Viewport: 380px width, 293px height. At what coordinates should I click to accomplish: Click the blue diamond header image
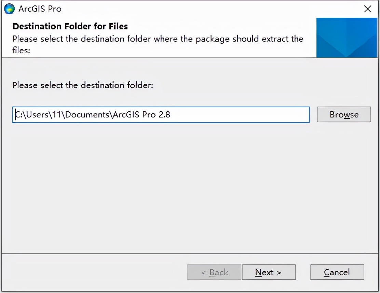click(346, 38)
